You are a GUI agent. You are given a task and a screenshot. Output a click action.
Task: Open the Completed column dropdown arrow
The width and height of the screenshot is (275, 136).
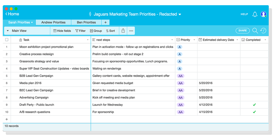coord(265,40)
